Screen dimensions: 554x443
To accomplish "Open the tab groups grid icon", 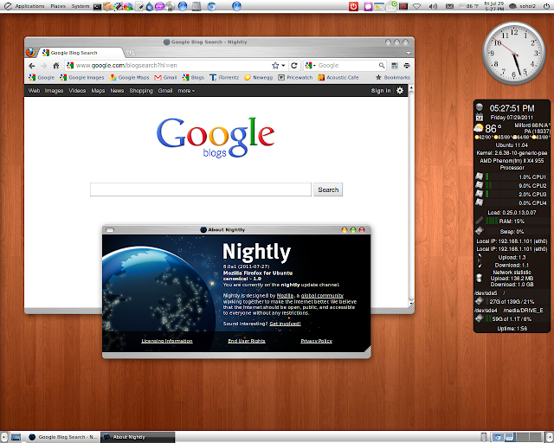I will pos(395,66).
